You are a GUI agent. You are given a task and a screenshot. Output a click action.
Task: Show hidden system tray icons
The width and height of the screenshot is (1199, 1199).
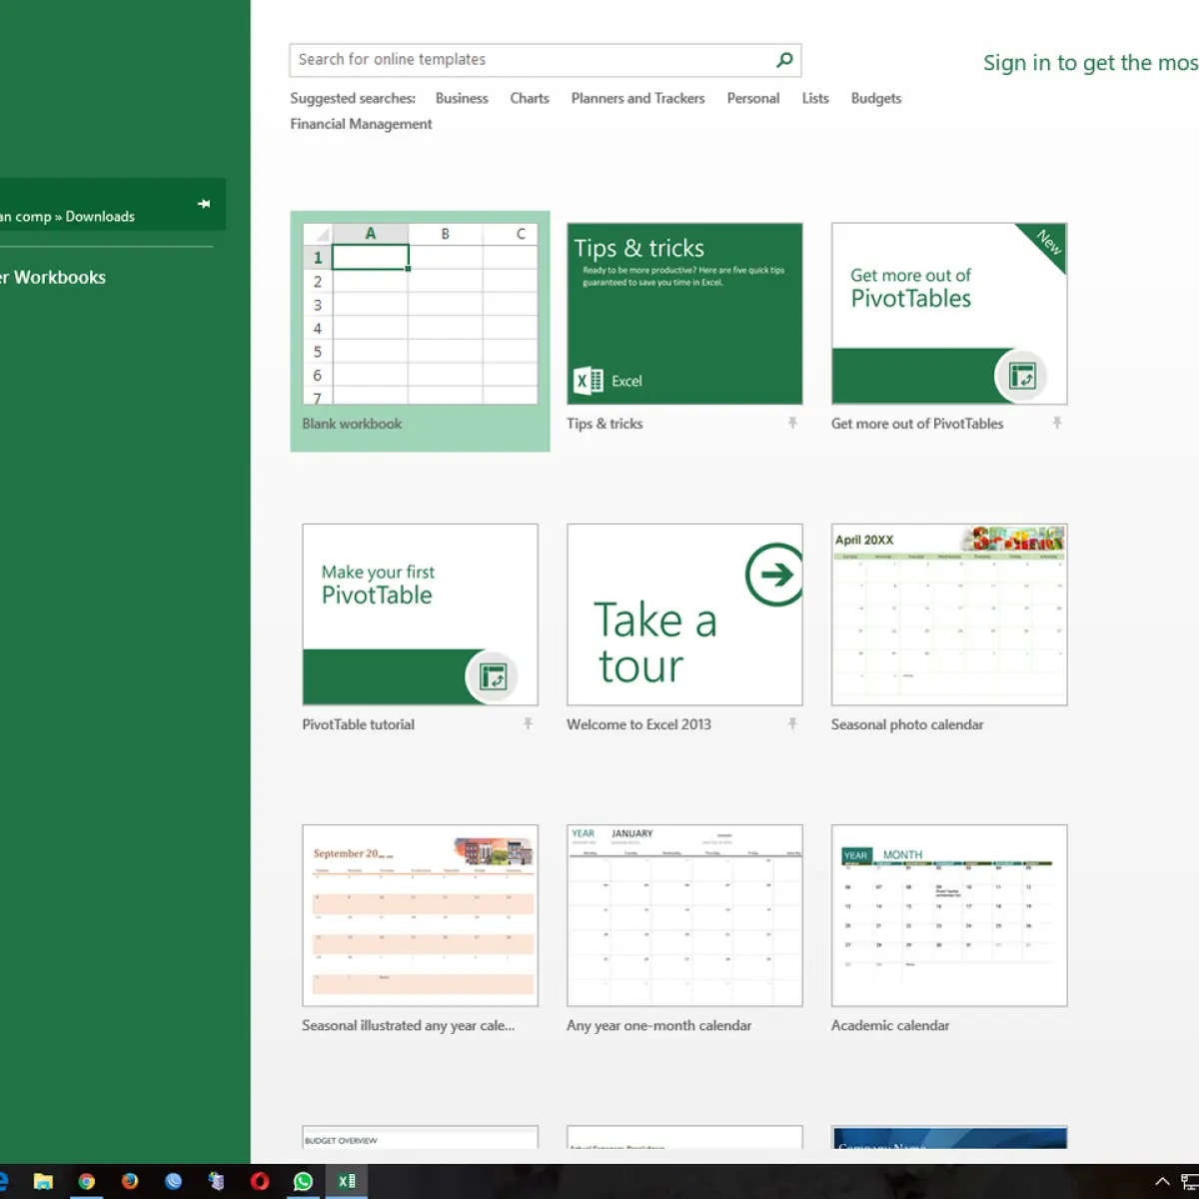pyautogui.click(x=1162, y=1181)
